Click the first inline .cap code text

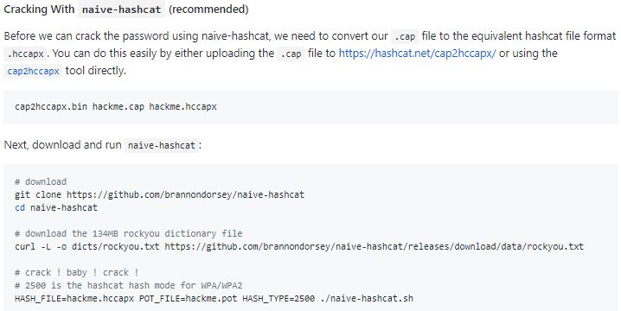tap(405, 36)
